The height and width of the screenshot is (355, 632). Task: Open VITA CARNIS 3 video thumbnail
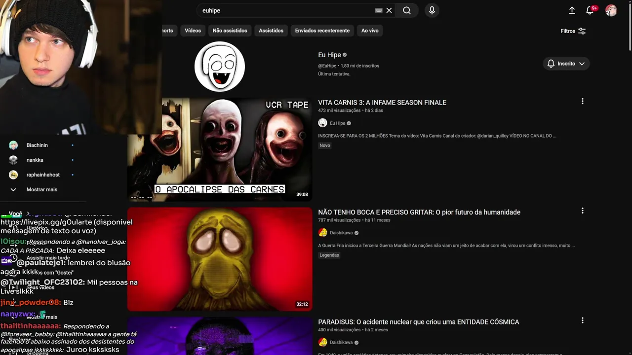tap(220, 149)
